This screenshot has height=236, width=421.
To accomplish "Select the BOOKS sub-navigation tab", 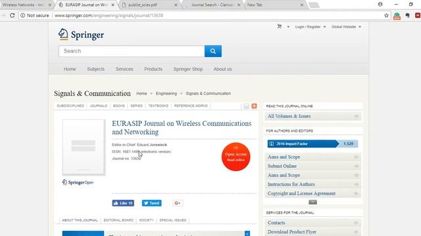I will pyautogui.click(x=118, y=106).
